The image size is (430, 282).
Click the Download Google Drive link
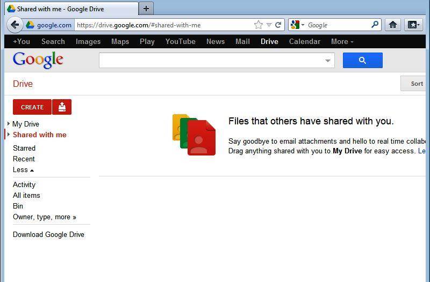point(48,234)
